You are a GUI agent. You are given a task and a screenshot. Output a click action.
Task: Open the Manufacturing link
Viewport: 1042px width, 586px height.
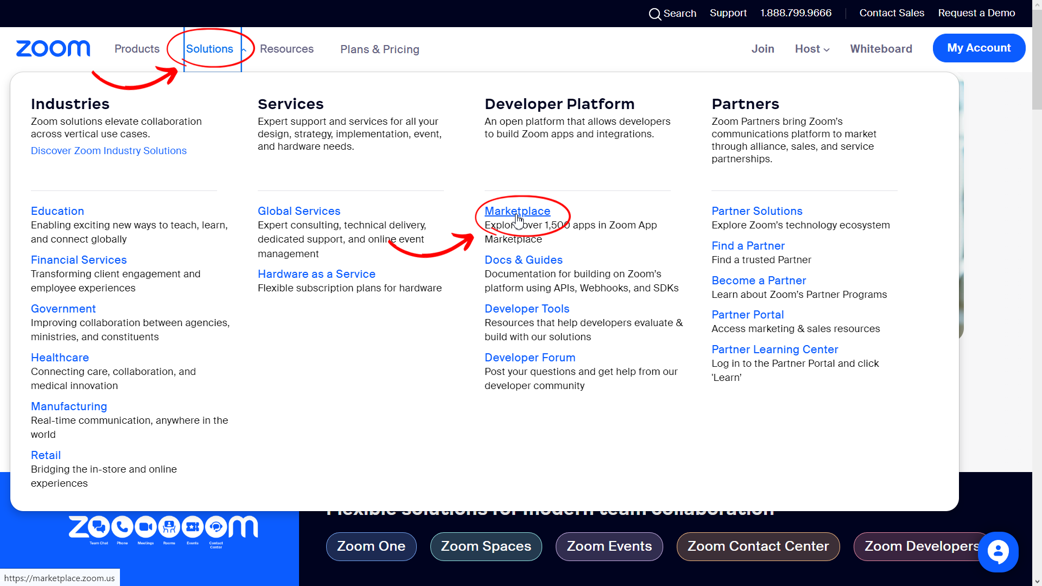point(69,406)
